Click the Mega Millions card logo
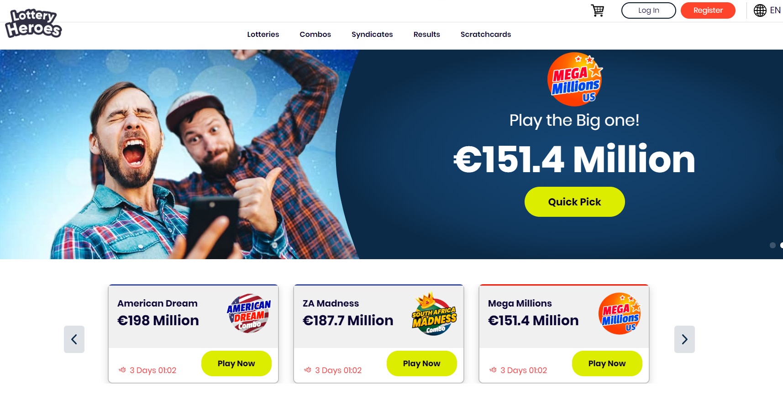Image resolution: width=783 pixels, height=394 pixels. point(620,313)
